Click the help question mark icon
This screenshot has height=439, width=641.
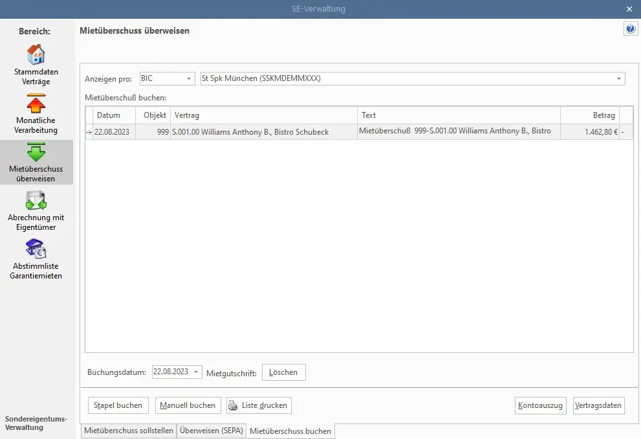click(631, 28)
